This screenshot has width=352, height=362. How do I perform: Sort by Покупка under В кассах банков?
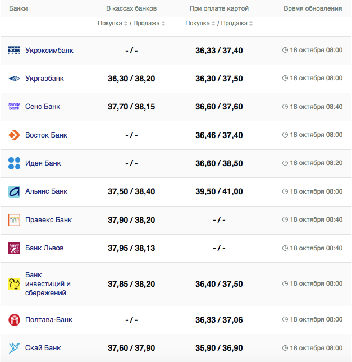[112, 24]
